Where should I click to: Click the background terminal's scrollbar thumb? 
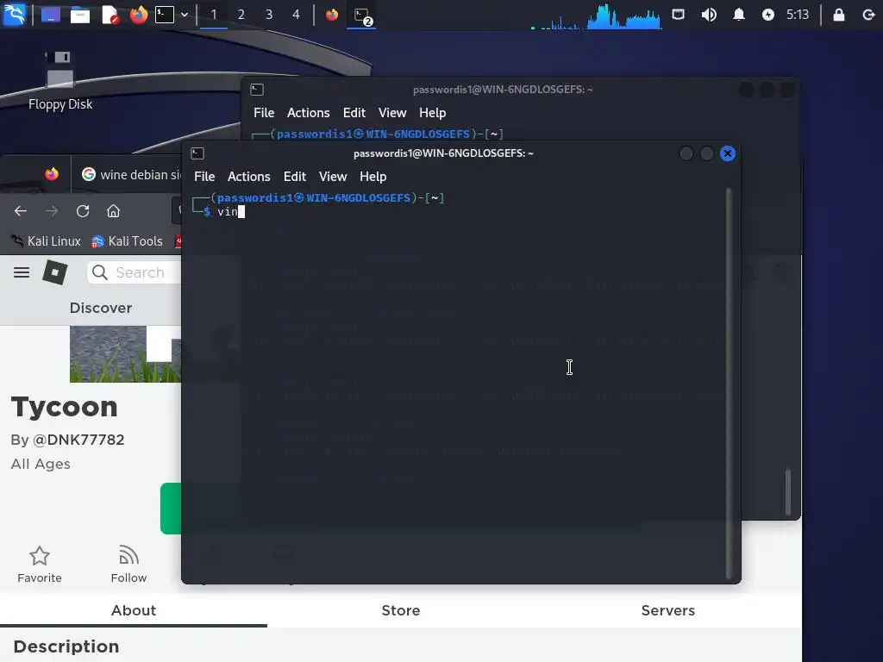(788, 491)
